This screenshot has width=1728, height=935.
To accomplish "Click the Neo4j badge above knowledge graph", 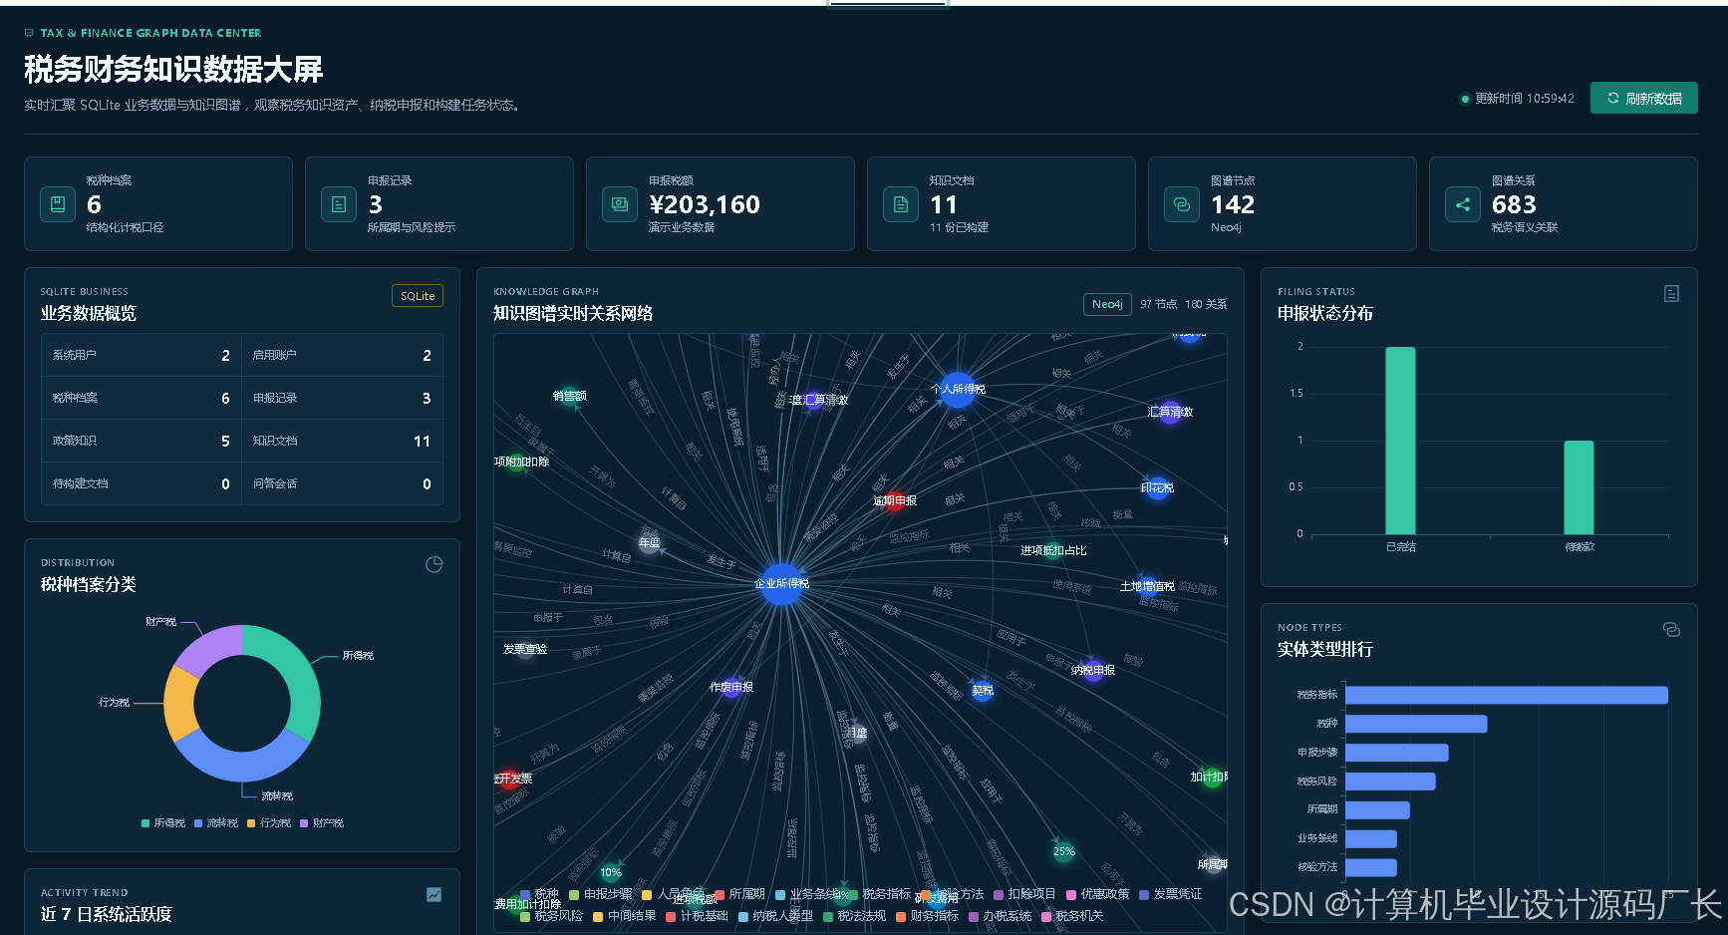I will (x=1107, y=304).
